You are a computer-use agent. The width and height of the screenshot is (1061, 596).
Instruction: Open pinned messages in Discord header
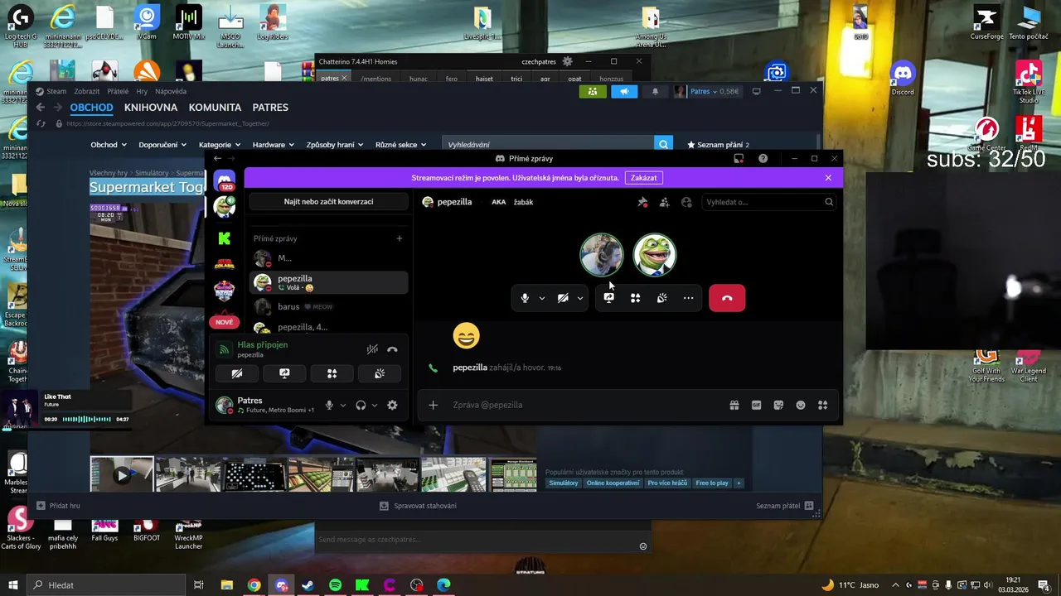click(642, 202)
